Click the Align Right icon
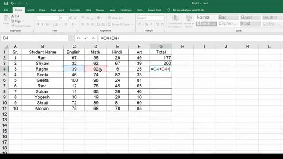The width and height of the screenshot is (283, 159). (92, 24)
